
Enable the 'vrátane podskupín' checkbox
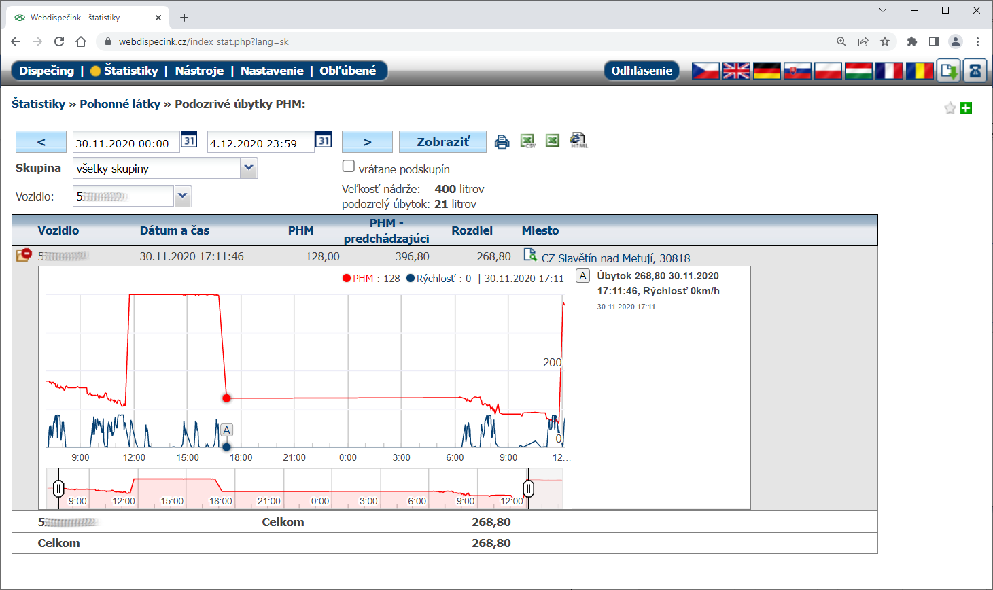coord(349,167)
